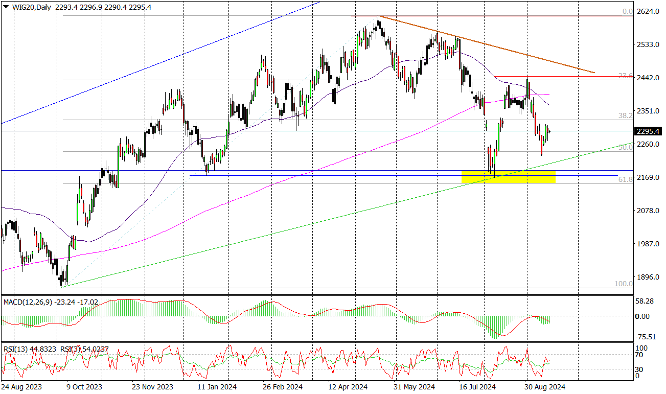The width and height of the screenshot is (666, 394).
Task: Click the 23 Nov 2023 date label
Action: pos(153,388)
